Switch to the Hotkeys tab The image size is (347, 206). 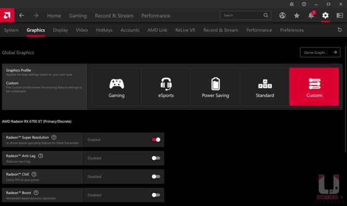104,30
